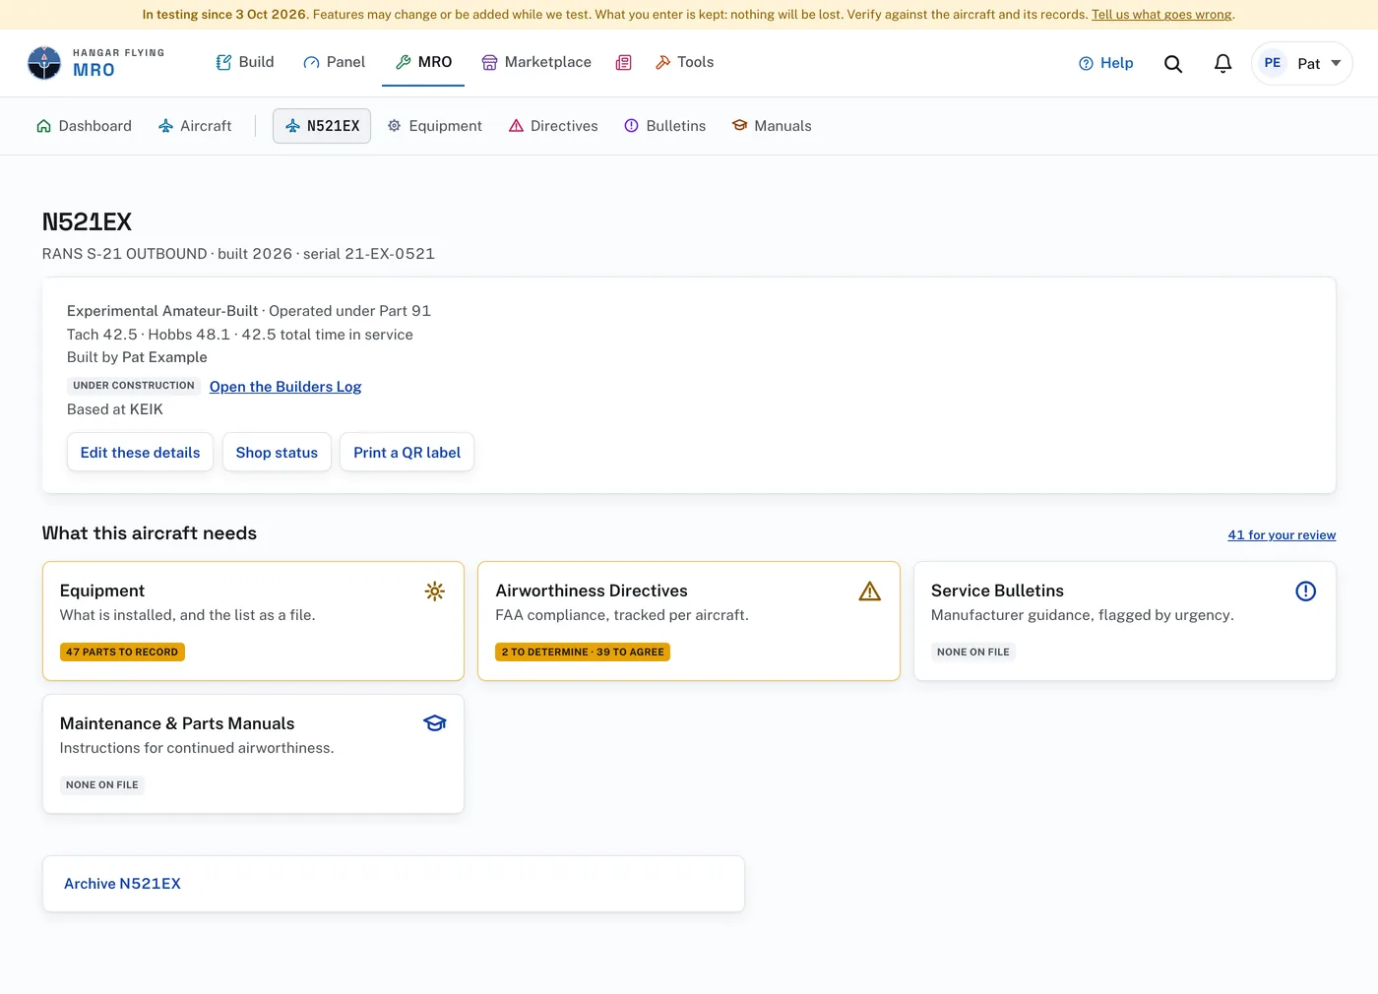Click the 47 PARTS TO RECORD badge
The width and height of the screenshot is (1378, 994).
pos(122,652)
